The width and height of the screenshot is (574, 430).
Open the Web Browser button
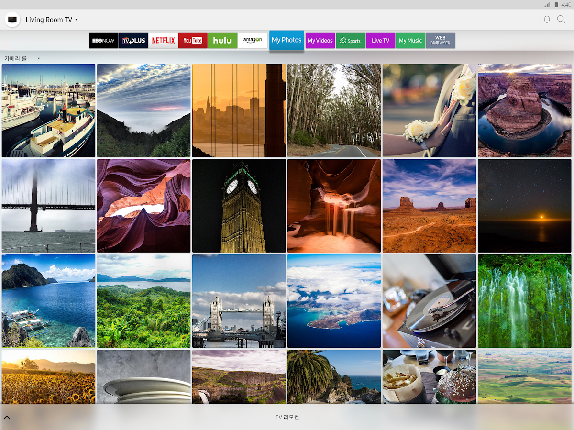tap(440, 41)
